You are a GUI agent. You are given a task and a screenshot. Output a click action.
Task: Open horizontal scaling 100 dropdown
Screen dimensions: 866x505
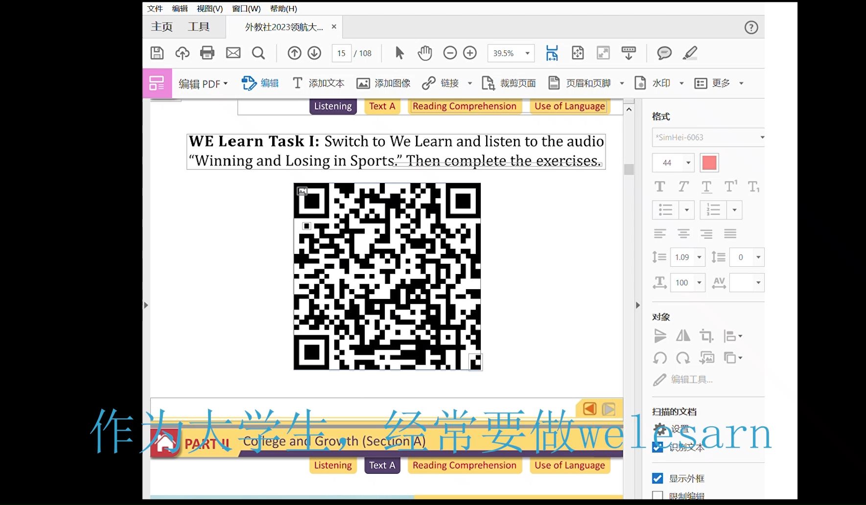(x=699, y=282)
